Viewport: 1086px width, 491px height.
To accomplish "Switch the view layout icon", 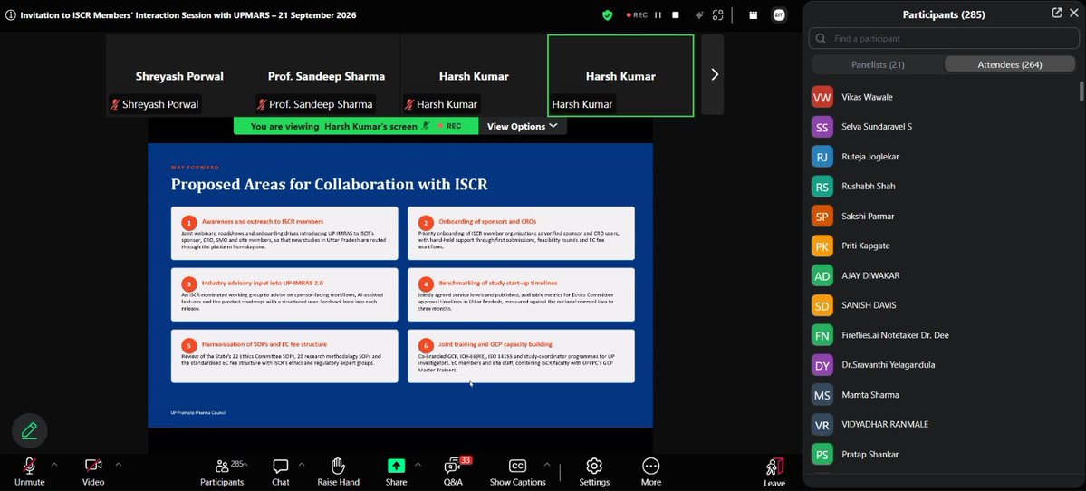I will point(754,14).
